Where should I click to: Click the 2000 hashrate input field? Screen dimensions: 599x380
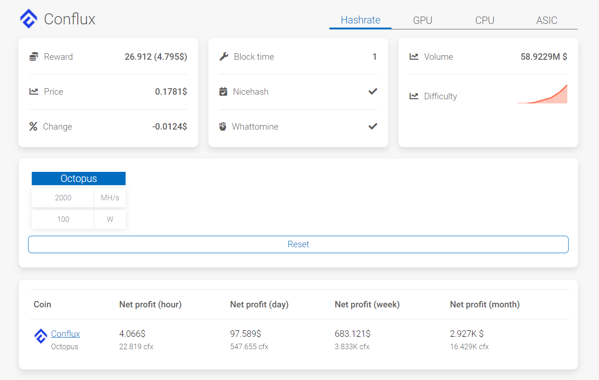pos(63,198)
